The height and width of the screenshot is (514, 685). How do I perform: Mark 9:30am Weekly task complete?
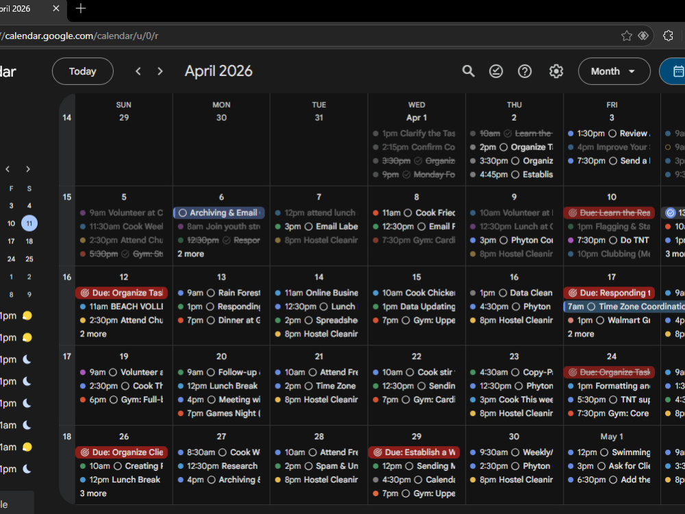click(x=516, y=452)
